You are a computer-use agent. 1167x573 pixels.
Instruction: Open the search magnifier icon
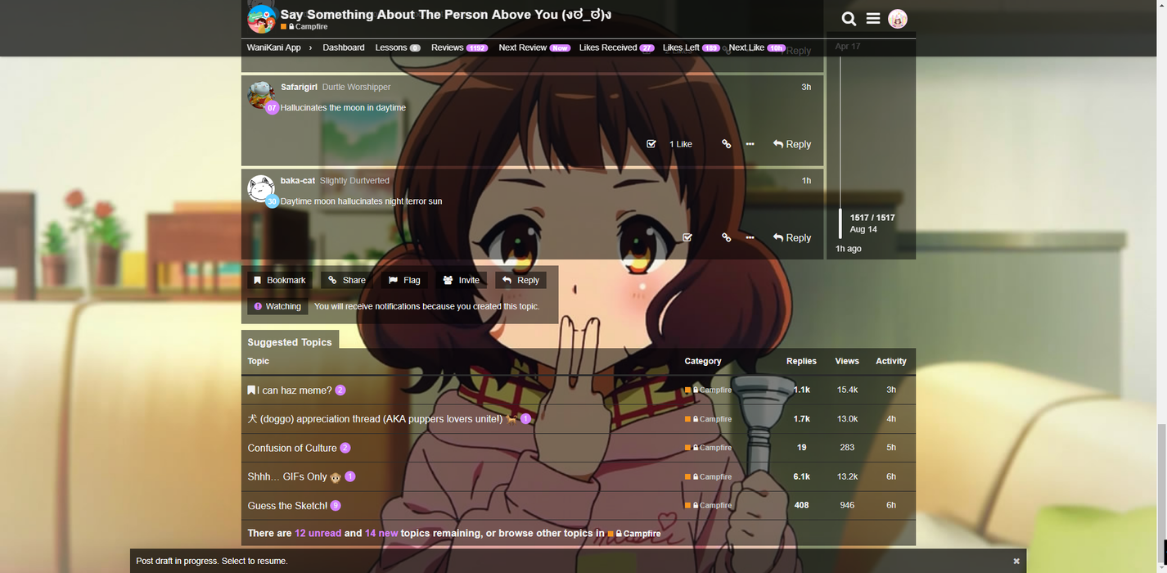pos(849,19)
